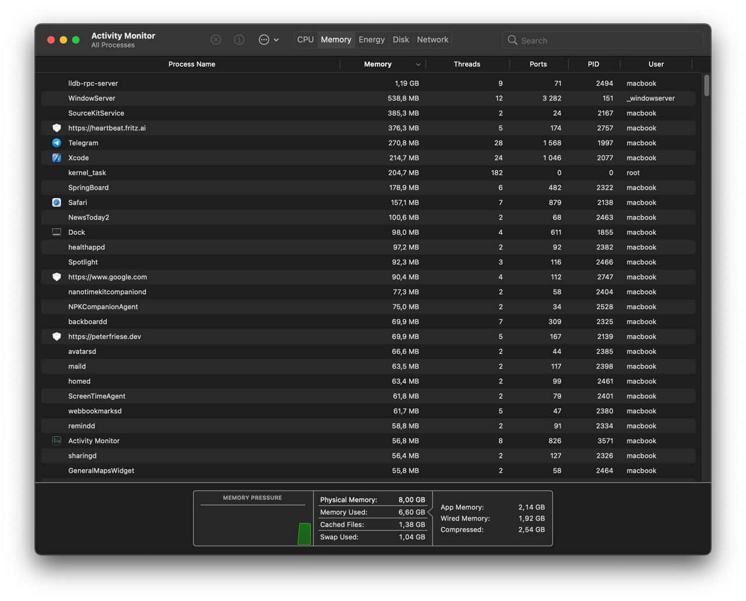Click the Cached Files 1,38 GB entry
Viewport: 746px width, 601px height.
(x=372, y=525)
